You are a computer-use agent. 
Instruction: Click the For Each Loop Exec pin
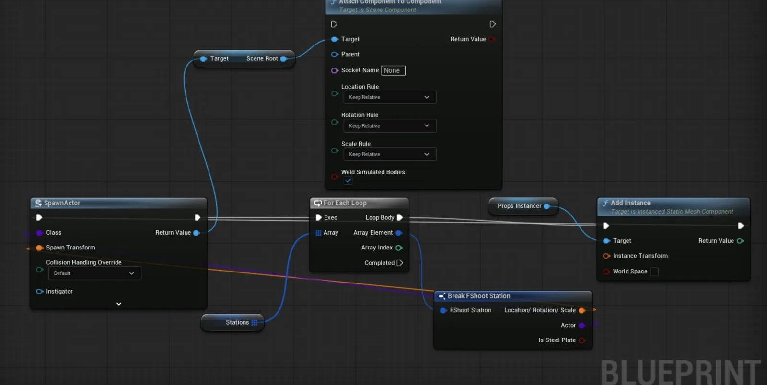(318, 217)
